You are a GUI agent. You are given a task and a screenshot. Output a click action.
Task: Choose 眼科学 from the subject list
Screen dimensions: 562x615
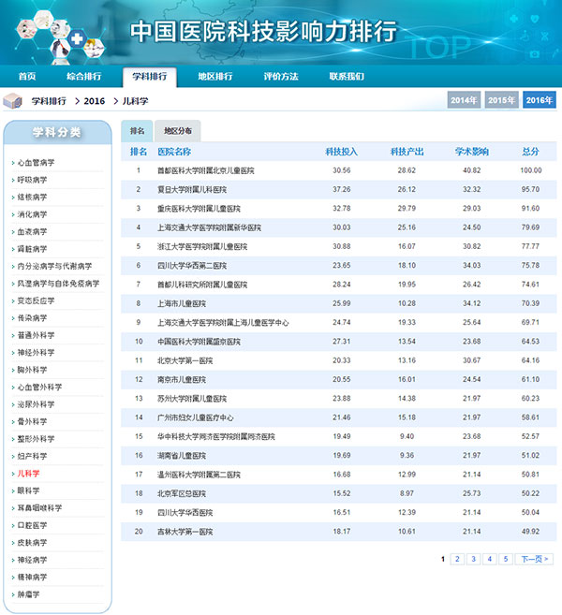(x=28, y=491)
